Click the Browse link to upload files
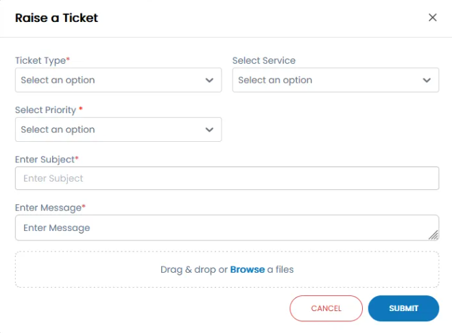Image resolution: width=452 pixels, height=333 pixels. point(247,269)
